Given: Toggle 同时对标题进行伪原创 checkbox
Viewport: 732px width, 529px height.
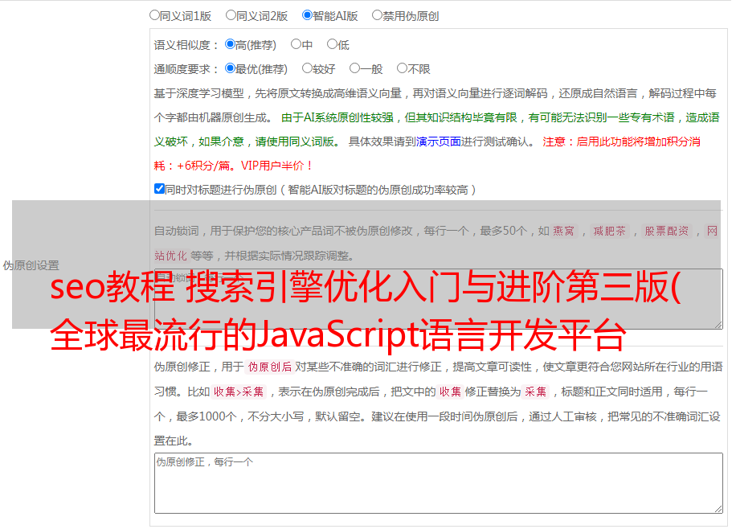Looking at the screenshot, I should coord(159,189).
